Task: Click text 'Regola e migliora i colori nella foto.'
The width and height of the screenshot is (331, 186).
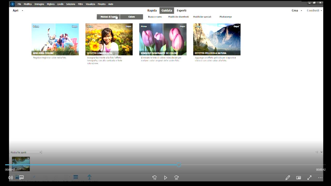Action: coord(50,58)
